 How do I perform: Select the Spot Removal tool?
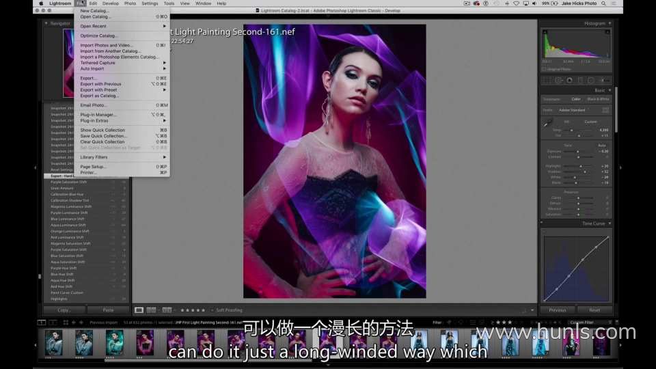click(x=558, y=80)
